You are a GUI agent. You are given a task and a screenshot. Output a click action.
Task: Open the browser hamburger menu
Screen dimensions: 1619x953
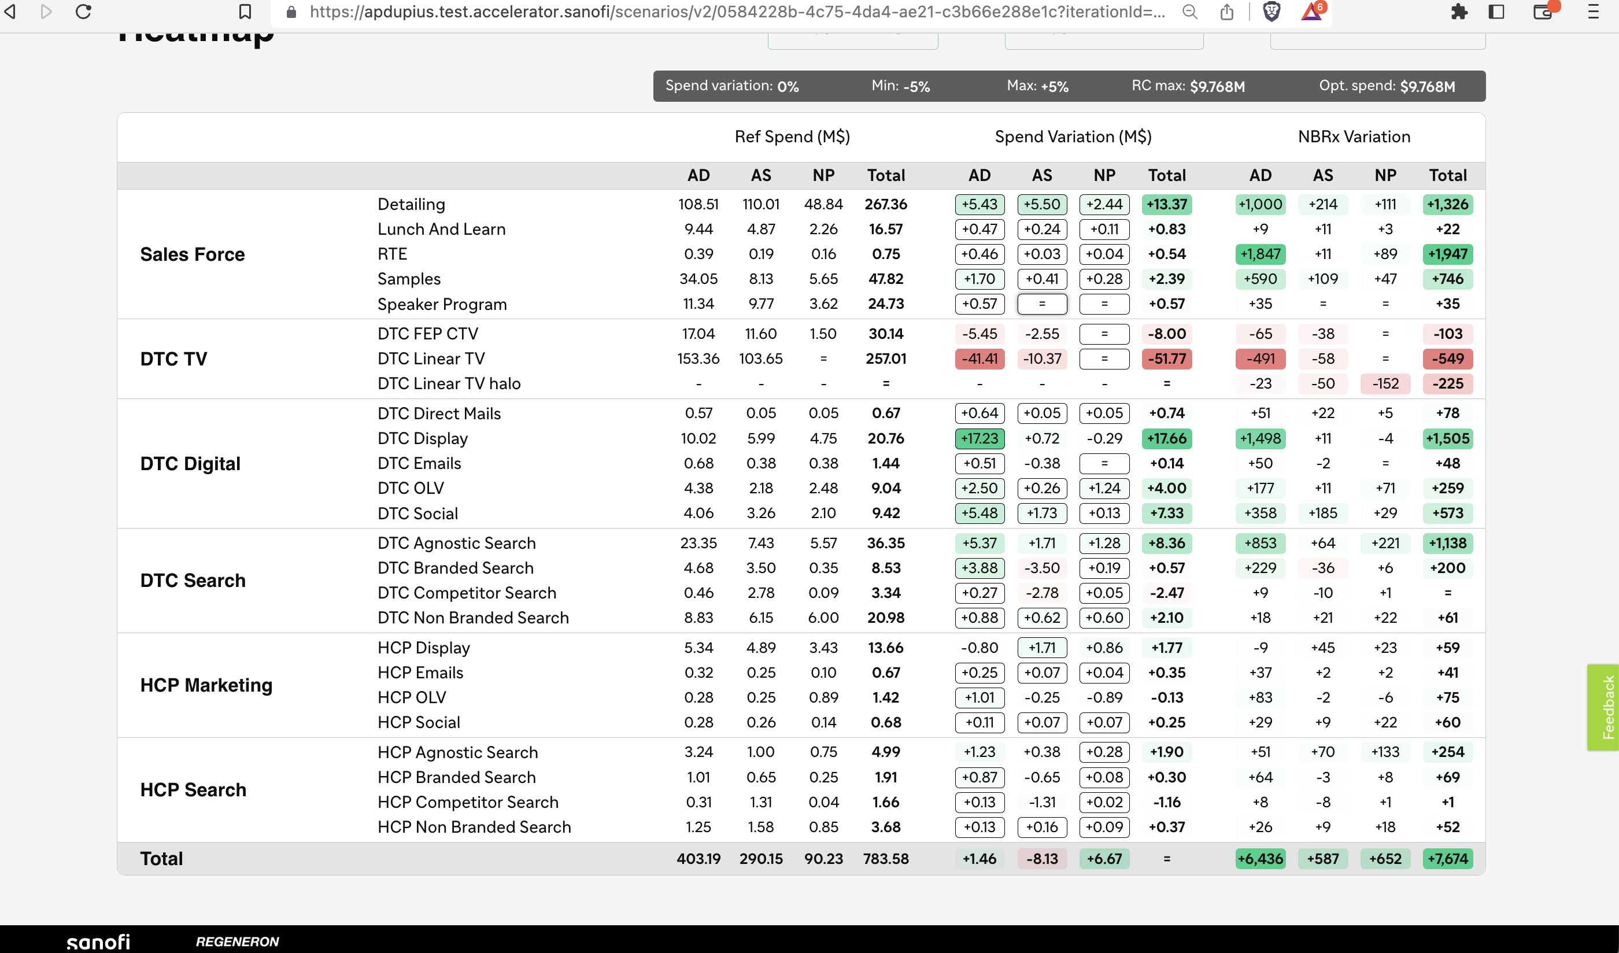(1592, 12)
